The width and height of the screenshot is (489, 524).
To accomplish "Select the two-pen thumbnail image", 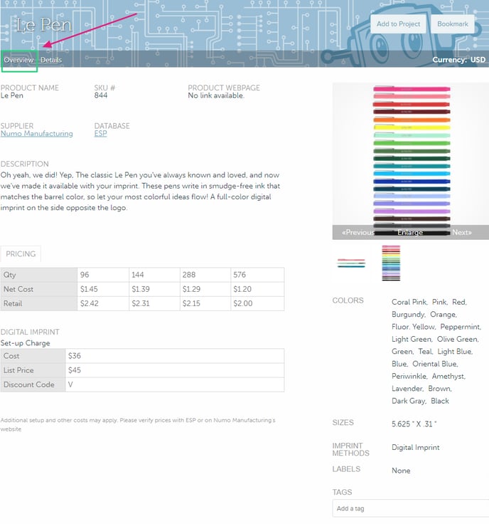I will [350, 263].
